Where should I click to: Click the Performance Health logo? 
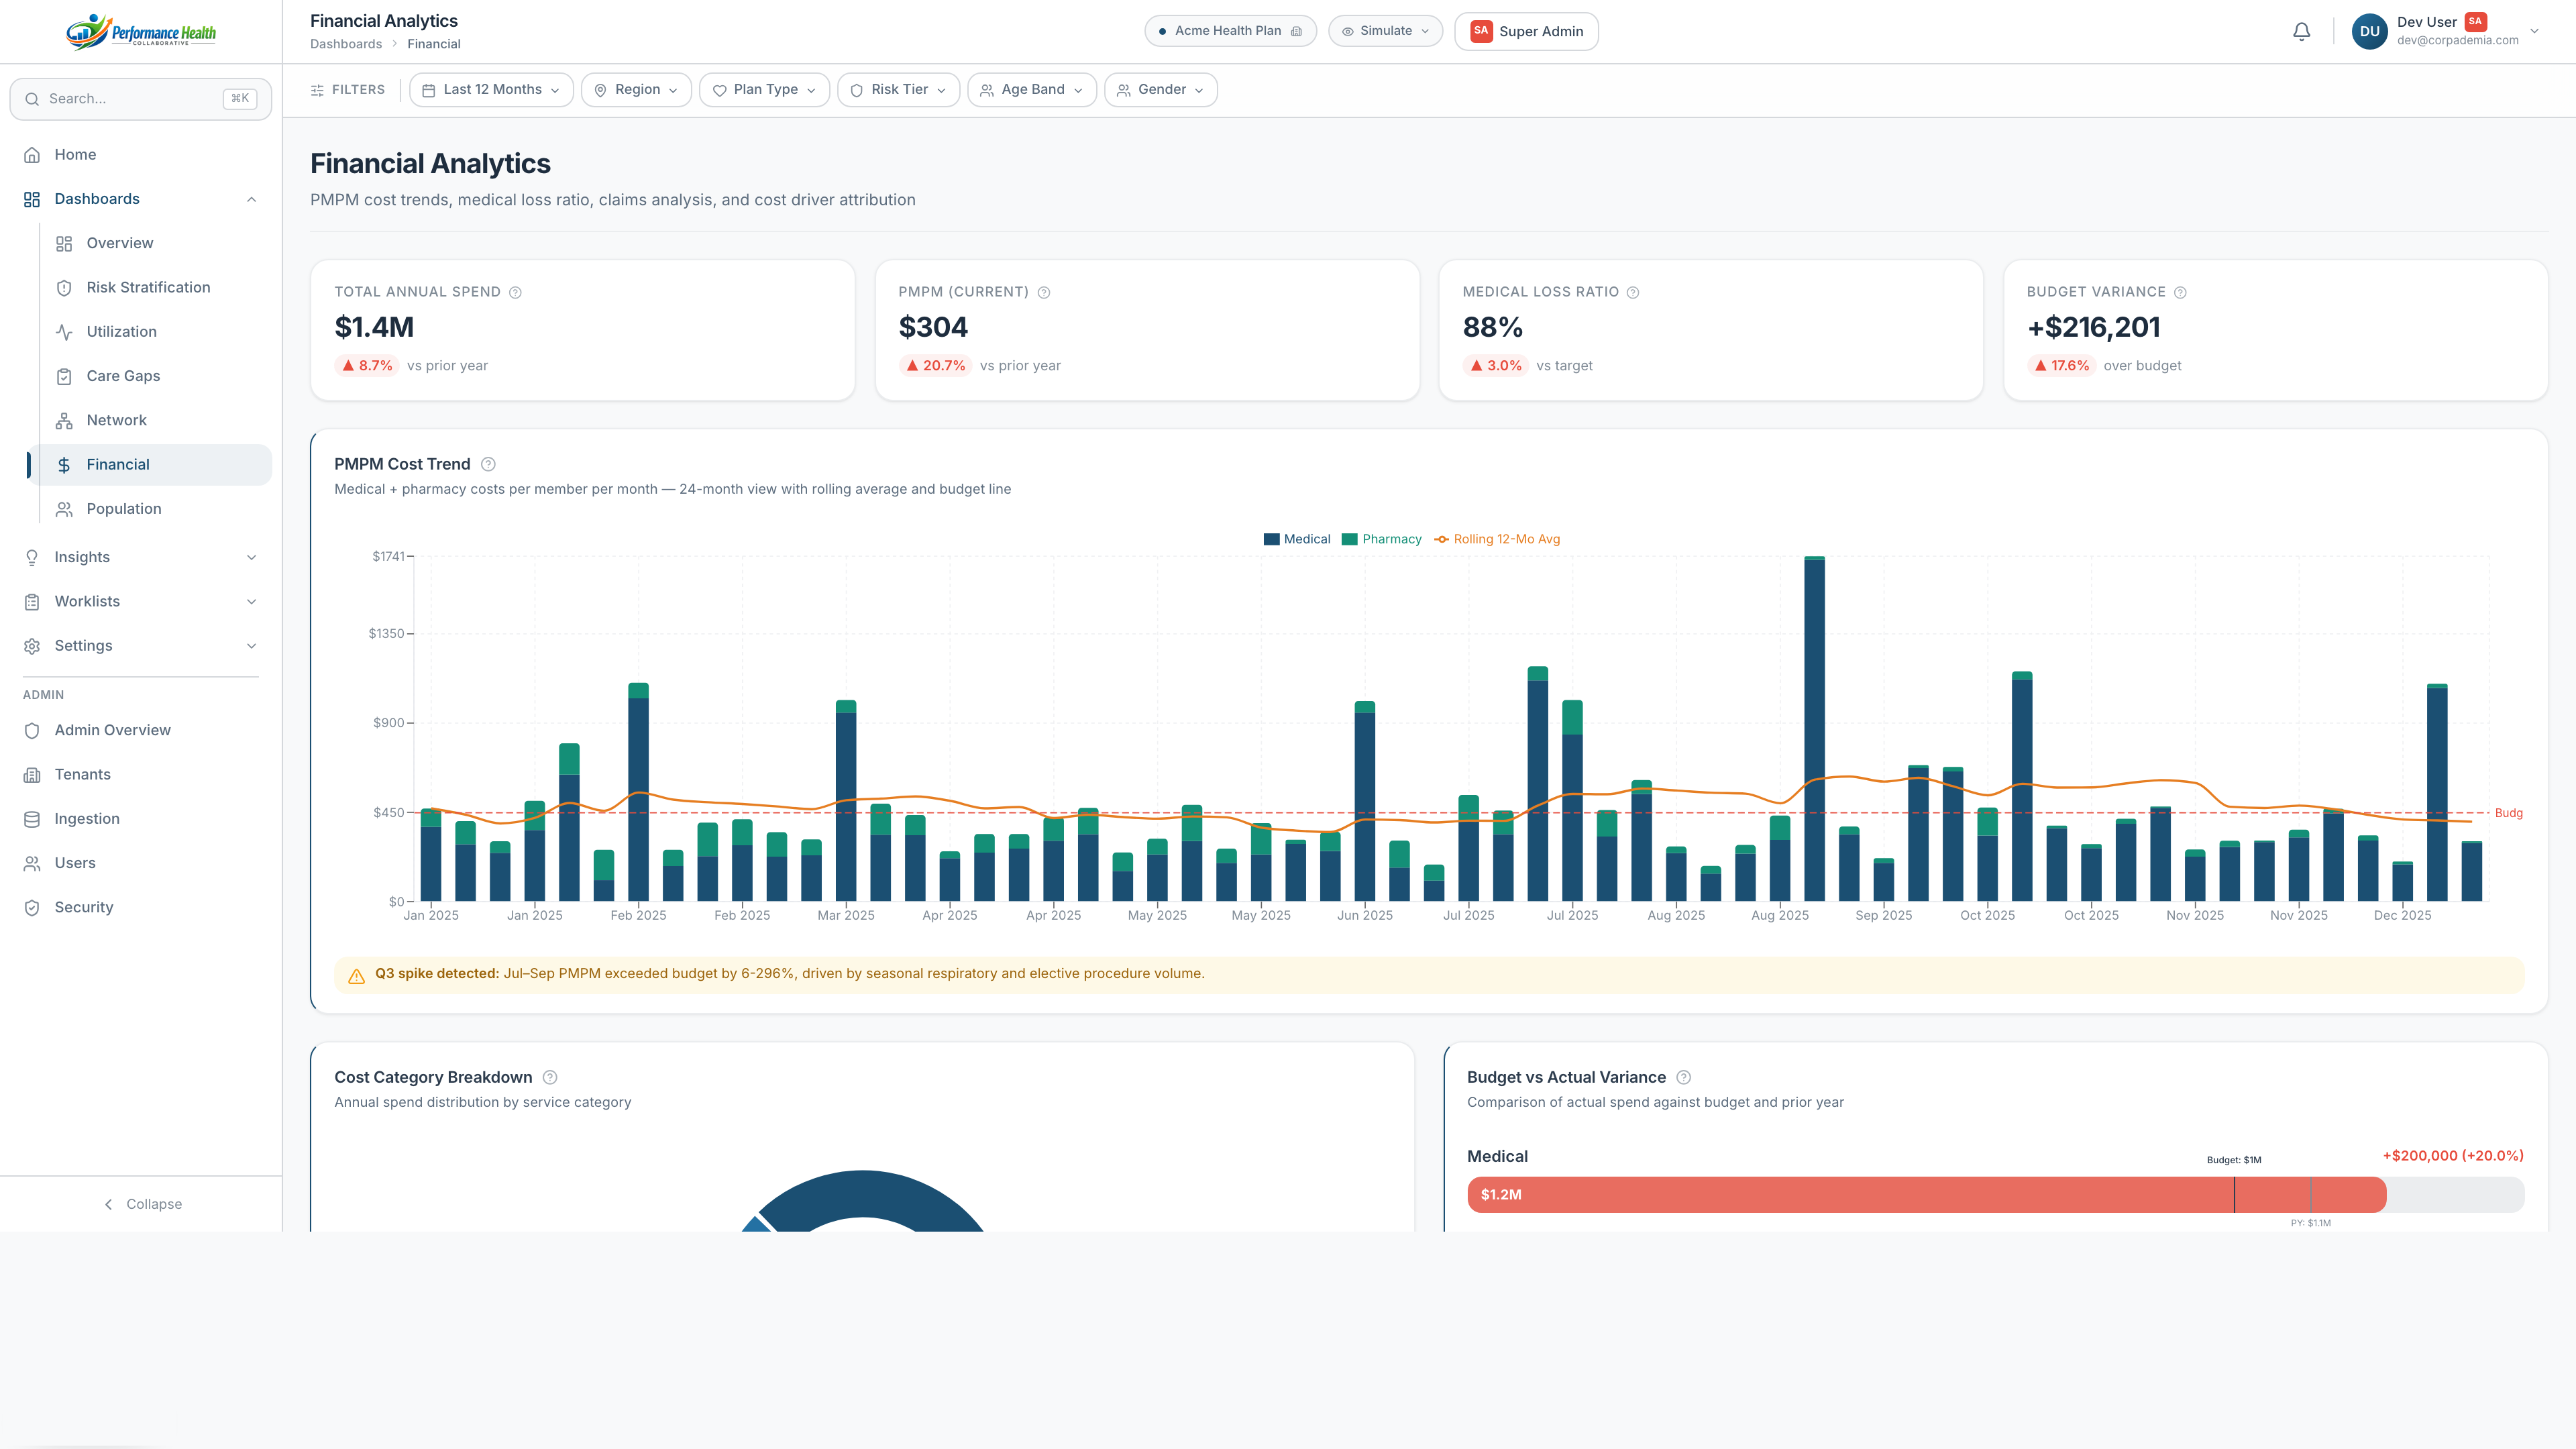click(x=141, y=31)
